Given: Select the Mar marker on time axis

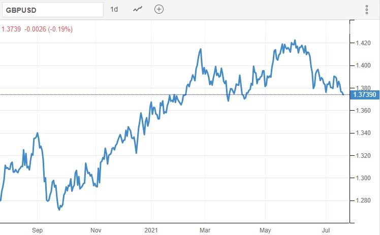Looking at the screenshot, I should (206, 229).
